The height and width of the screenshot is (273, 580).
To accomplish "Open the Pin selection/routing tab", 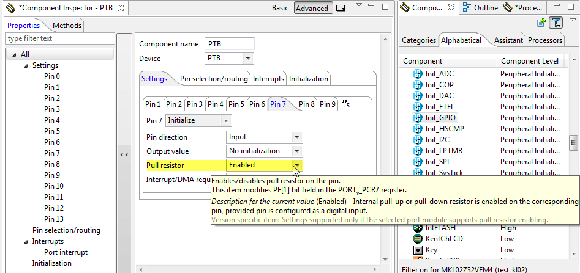I will pos(214,79).
